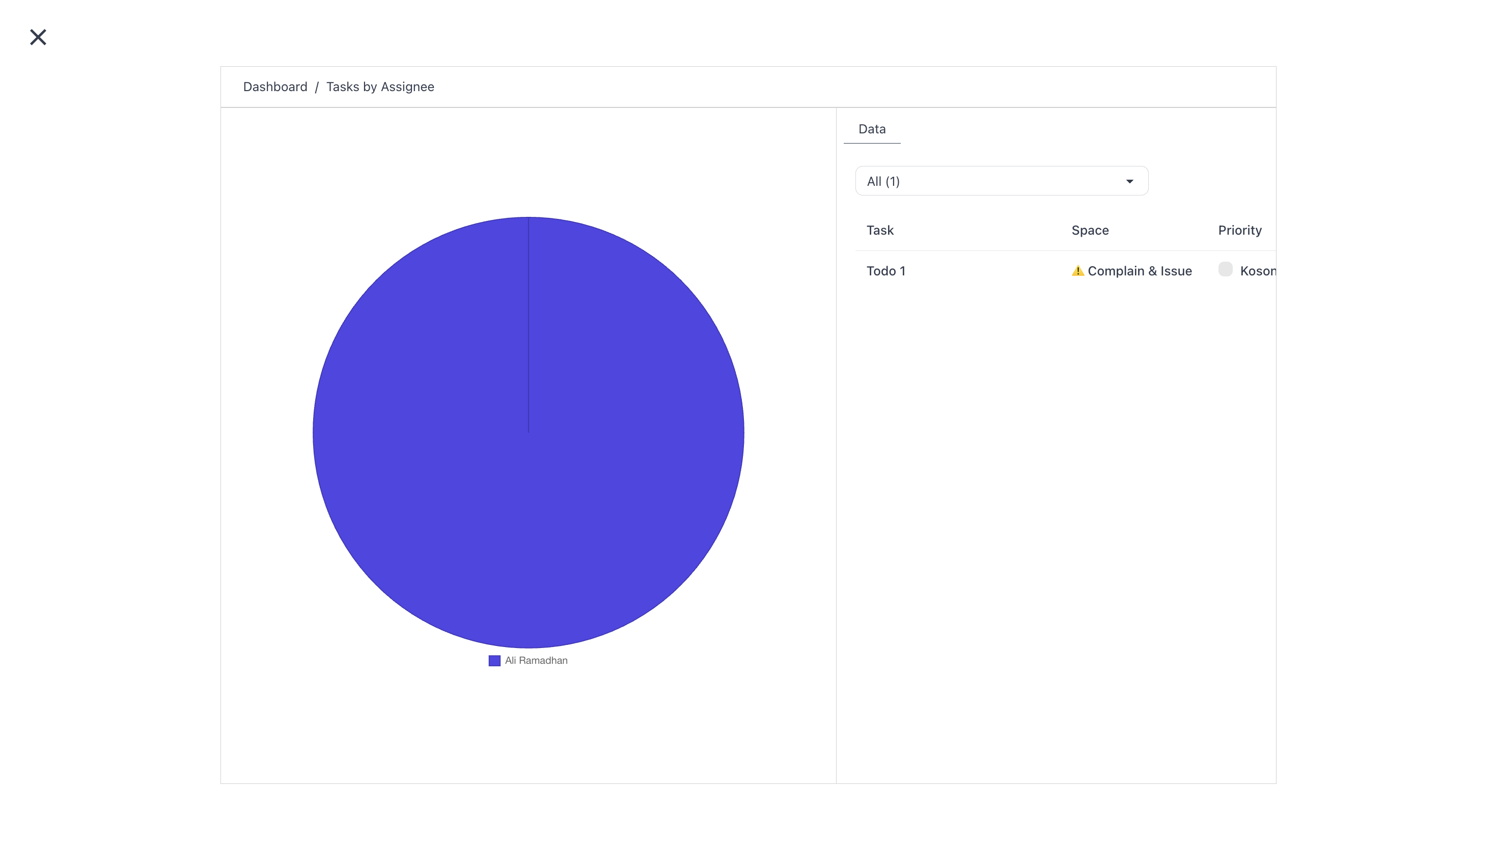Click the warning icon beside Complain & Issue

pos(1077,271)
